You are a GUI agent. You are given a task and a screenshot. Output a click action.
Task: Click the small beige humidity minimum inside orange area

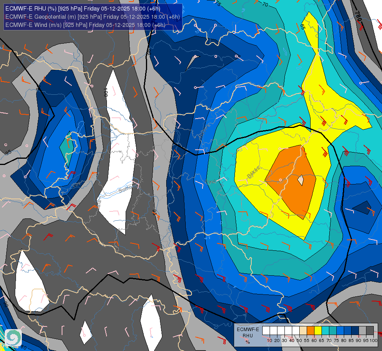click(301, 180)
